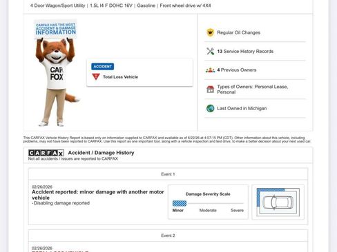Click the Accident / Damage History heading
Image resolution: width=337 pixels, height=252 pixels.
click(101, 153)
